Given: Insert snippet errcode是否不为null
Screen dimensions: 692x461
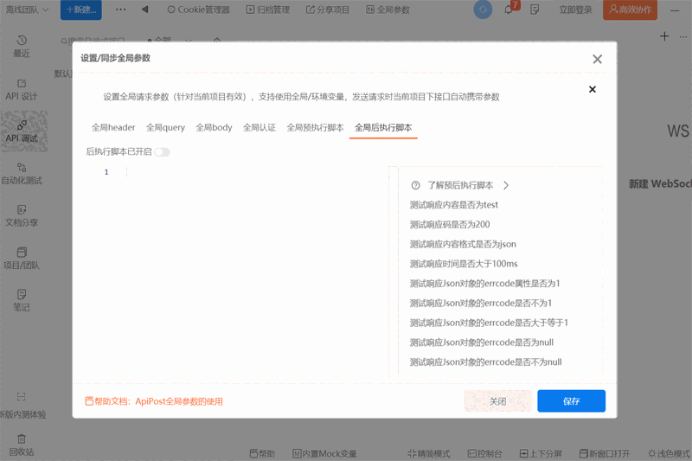Looking at the screenshot, I should pos(485,362).
